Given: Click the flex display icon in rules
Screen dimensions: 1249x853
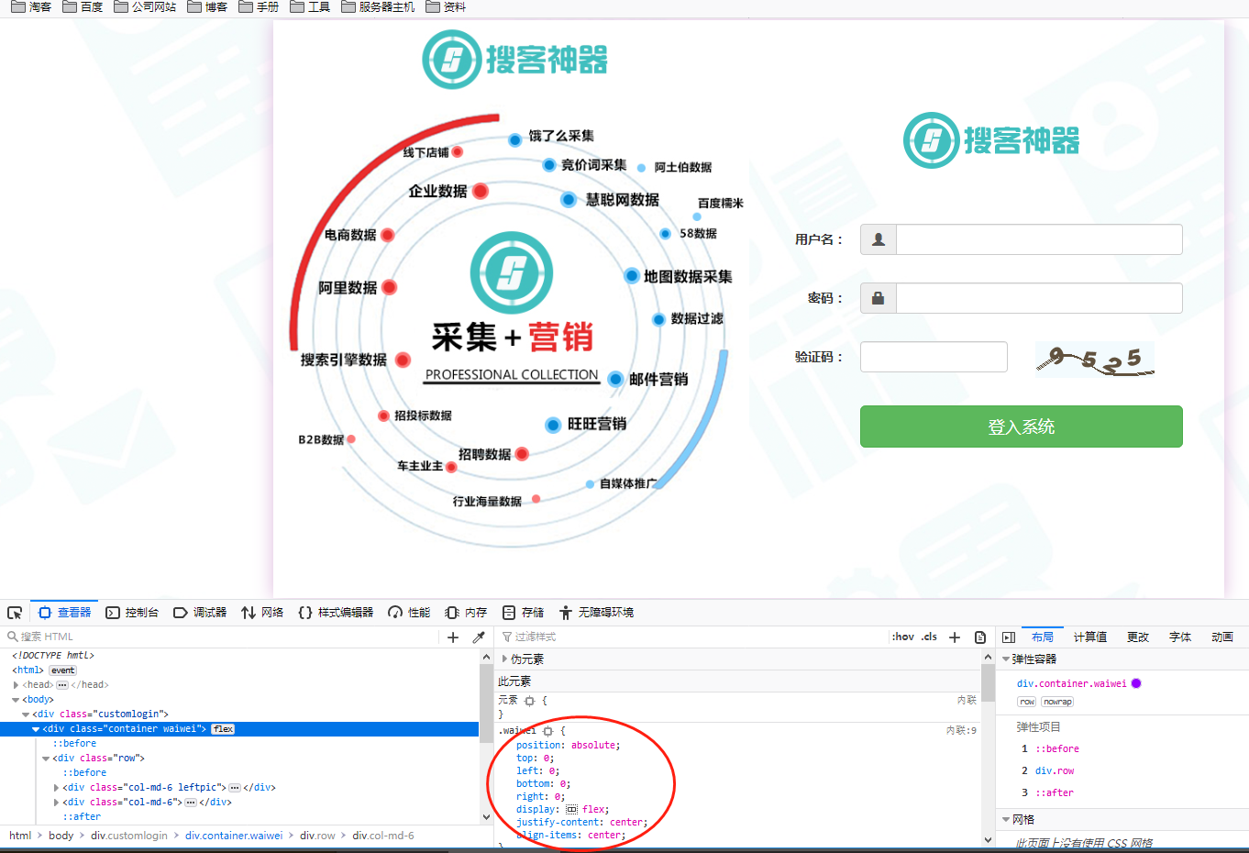Looking at the screenshot, I should click(x=571, y=809).
